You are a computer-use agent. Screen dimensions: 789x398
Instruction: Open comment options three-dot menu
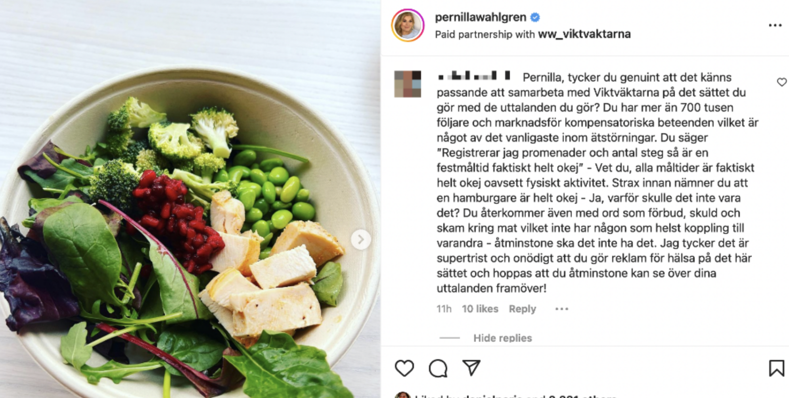pos(562,309)
